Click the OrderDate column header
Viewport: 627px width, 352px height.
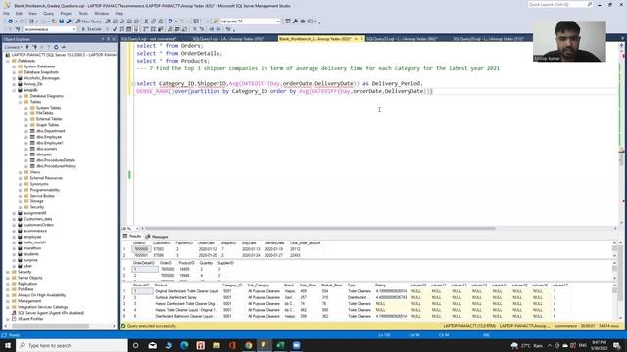tap(206, 243)
